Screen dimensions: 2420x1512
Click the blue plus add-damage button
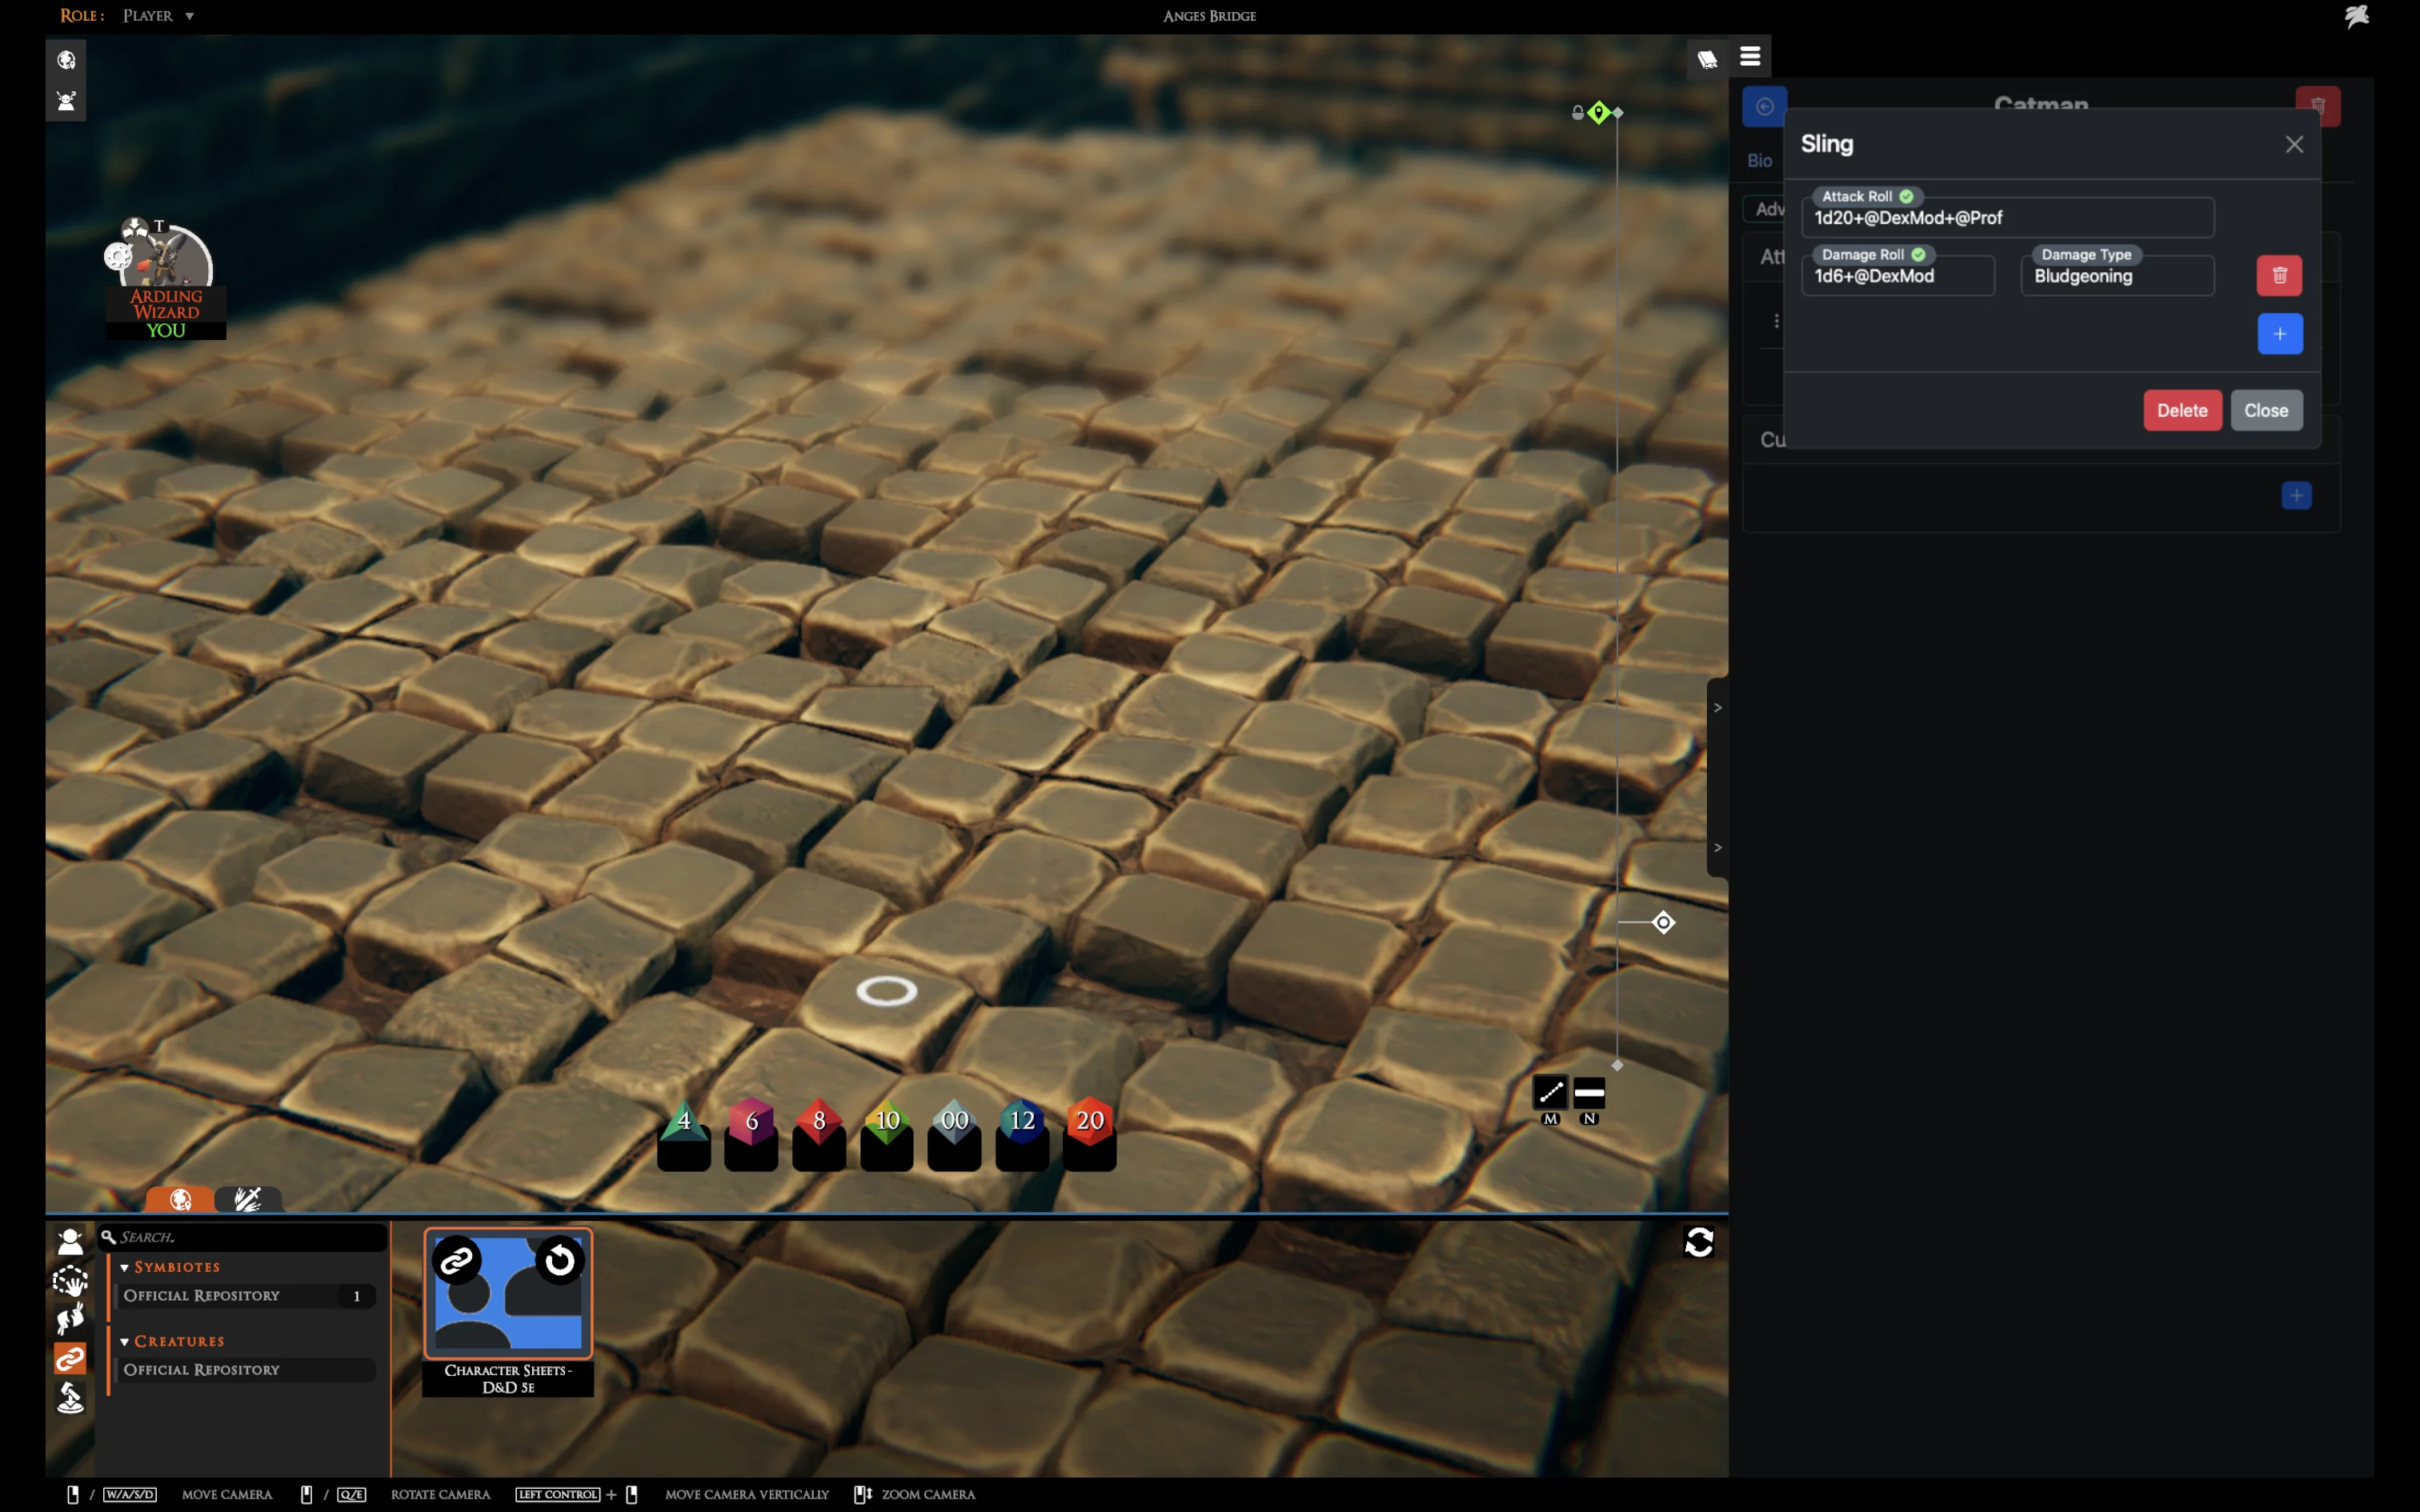click(x=2279, y=334)
